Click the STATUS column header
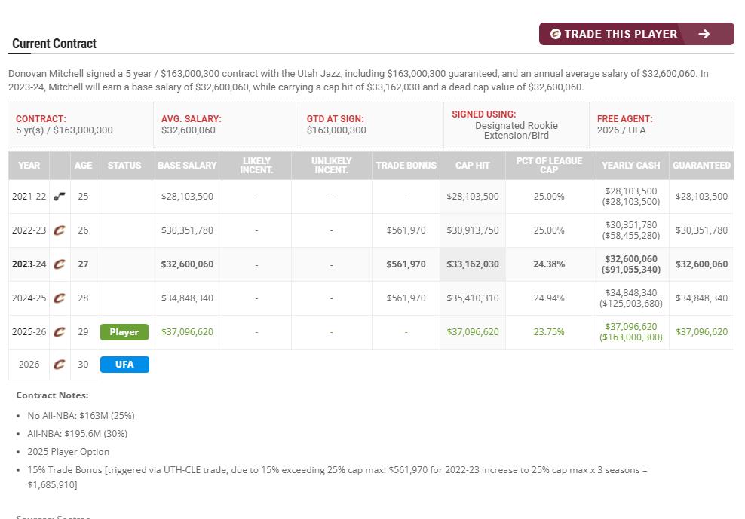 (x=124, y=165)
